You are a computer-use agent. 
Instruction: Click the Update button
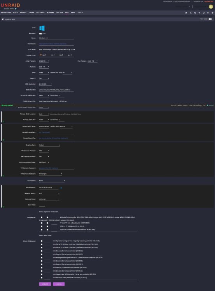(x=45, y=284)
